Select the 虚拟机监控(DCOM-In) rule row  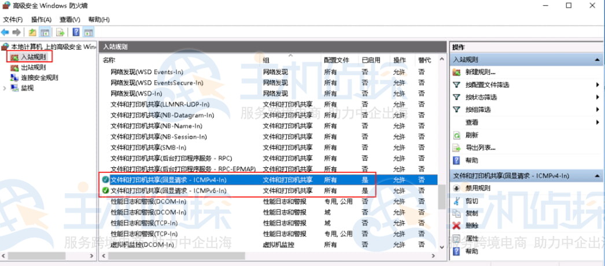[270, 245]
